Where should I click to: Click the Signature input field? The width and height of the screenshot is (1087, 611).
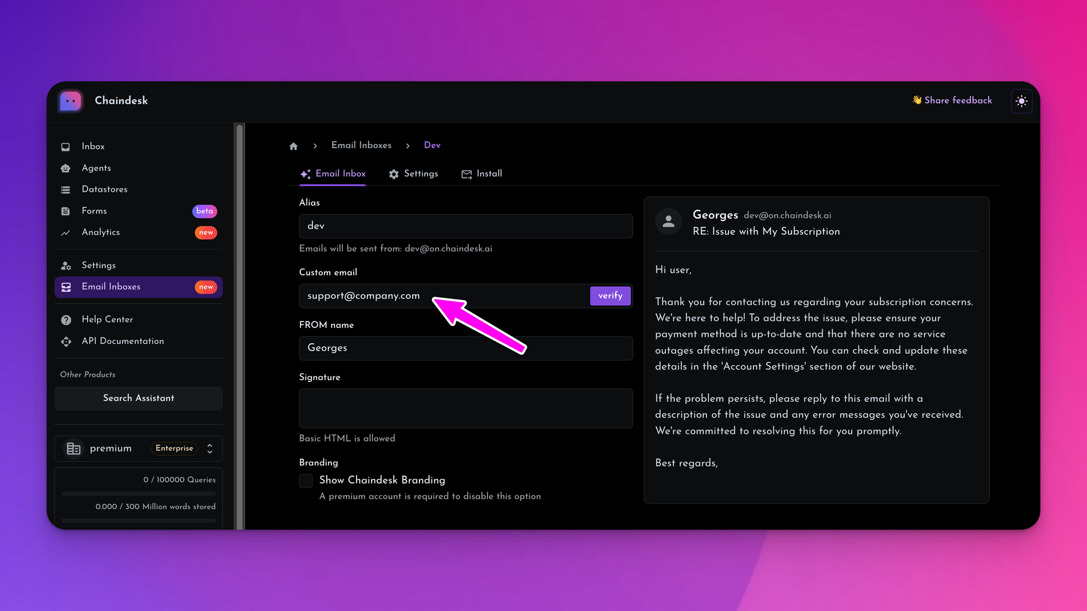465,408
